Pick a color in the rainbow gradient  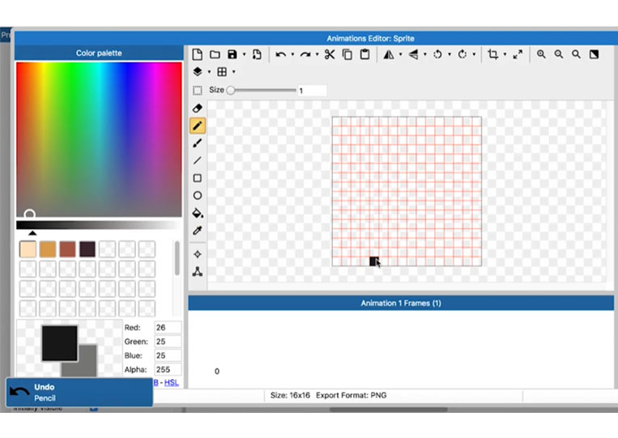pos(99,139)
